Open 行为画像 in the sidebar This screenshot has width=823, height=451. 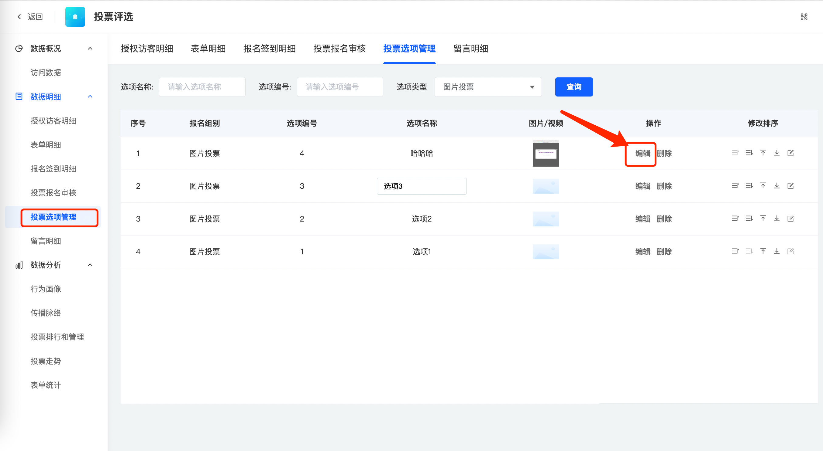(x=46, y=289)
